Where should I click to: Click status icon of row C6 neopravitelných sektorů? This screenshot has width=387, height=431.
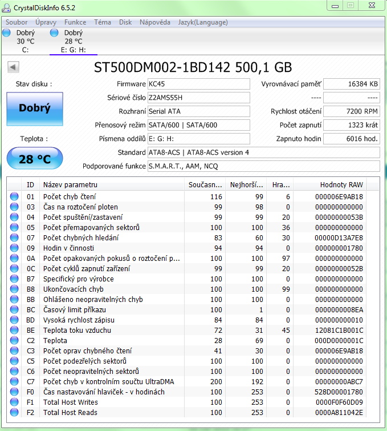click(14, 371)
